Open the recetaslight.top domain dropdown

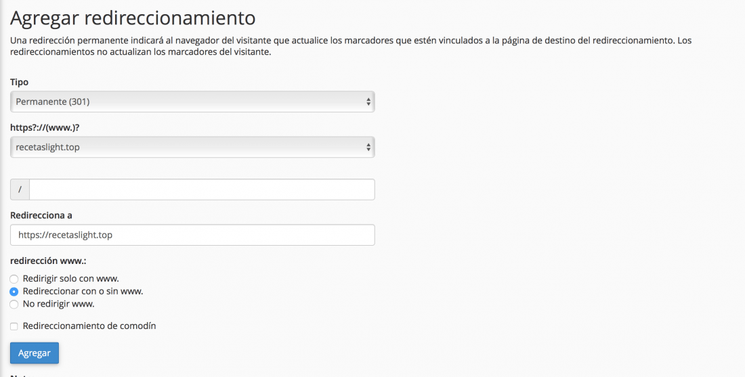(192, 147)
